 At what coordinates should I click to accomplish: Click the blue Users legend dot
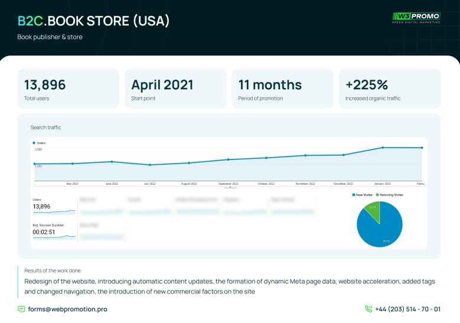click(x=34, y=143)
